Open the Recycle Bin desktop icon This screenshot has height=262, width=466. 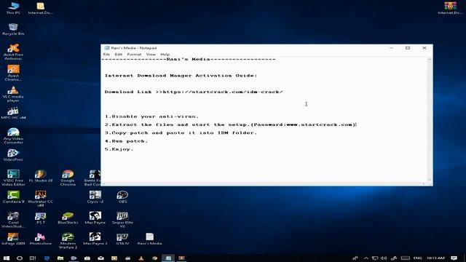pos(13,29)
